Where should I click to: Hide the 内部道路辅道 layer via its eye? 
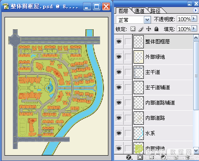[119, 103]
